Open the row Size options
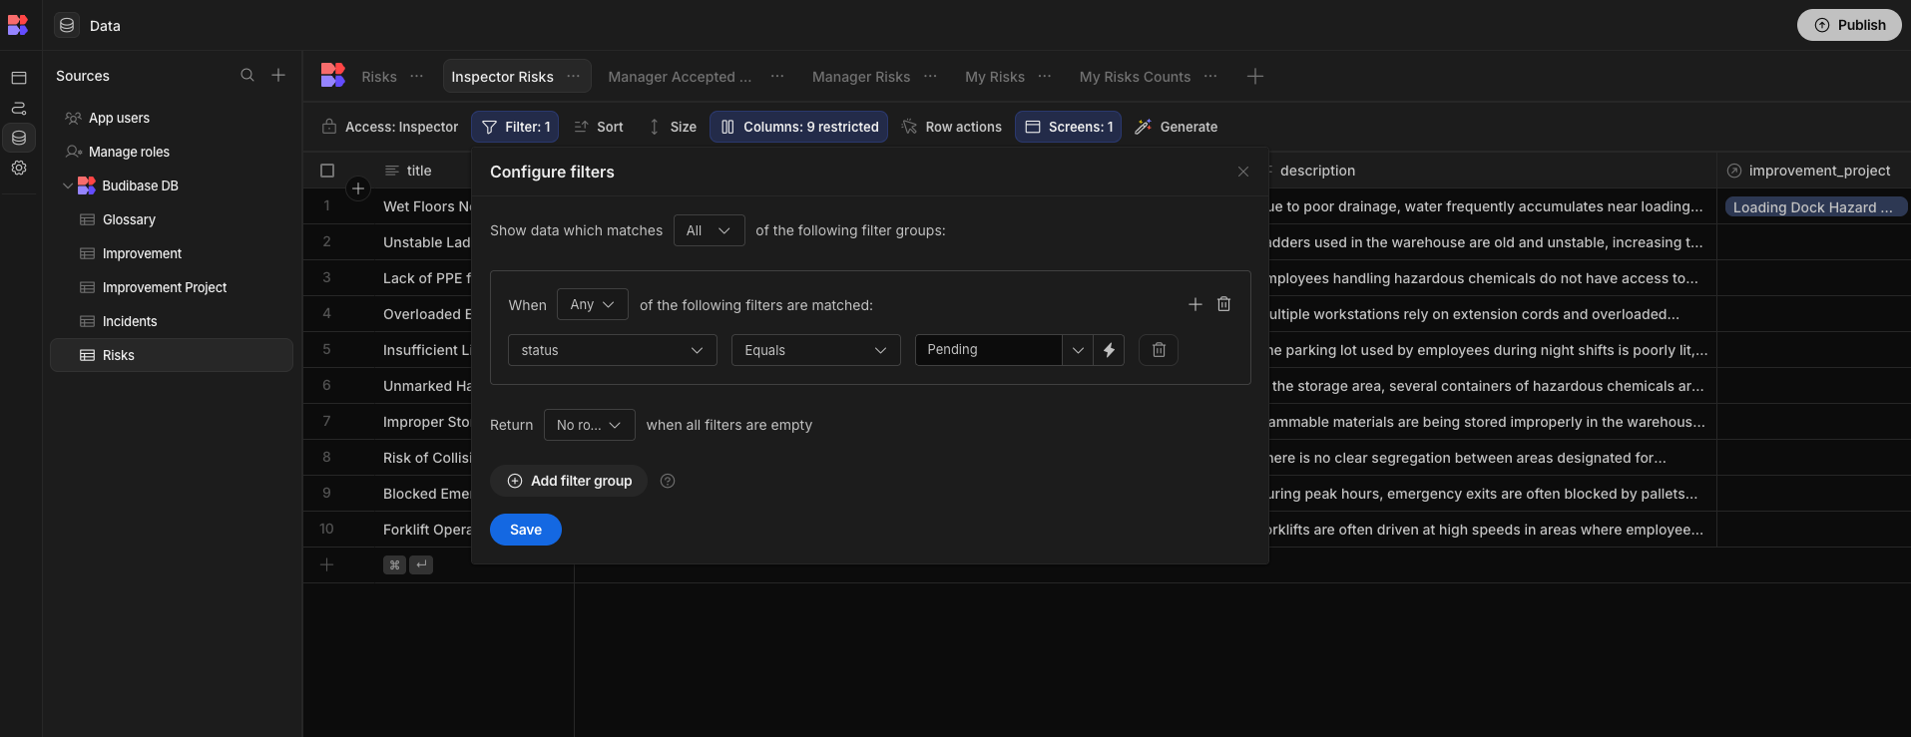1911x737 pixels. click(x=673, y=127)
